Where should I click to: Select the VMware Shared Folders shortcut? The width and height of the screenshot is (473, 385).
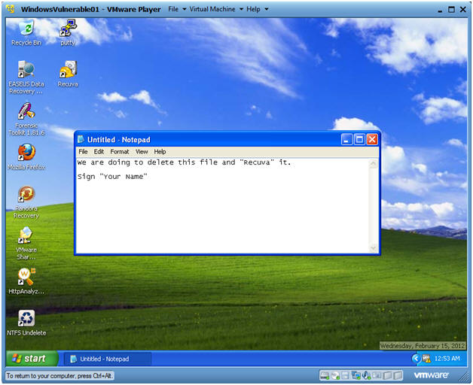pyautogui.click(x=26, y=244)
